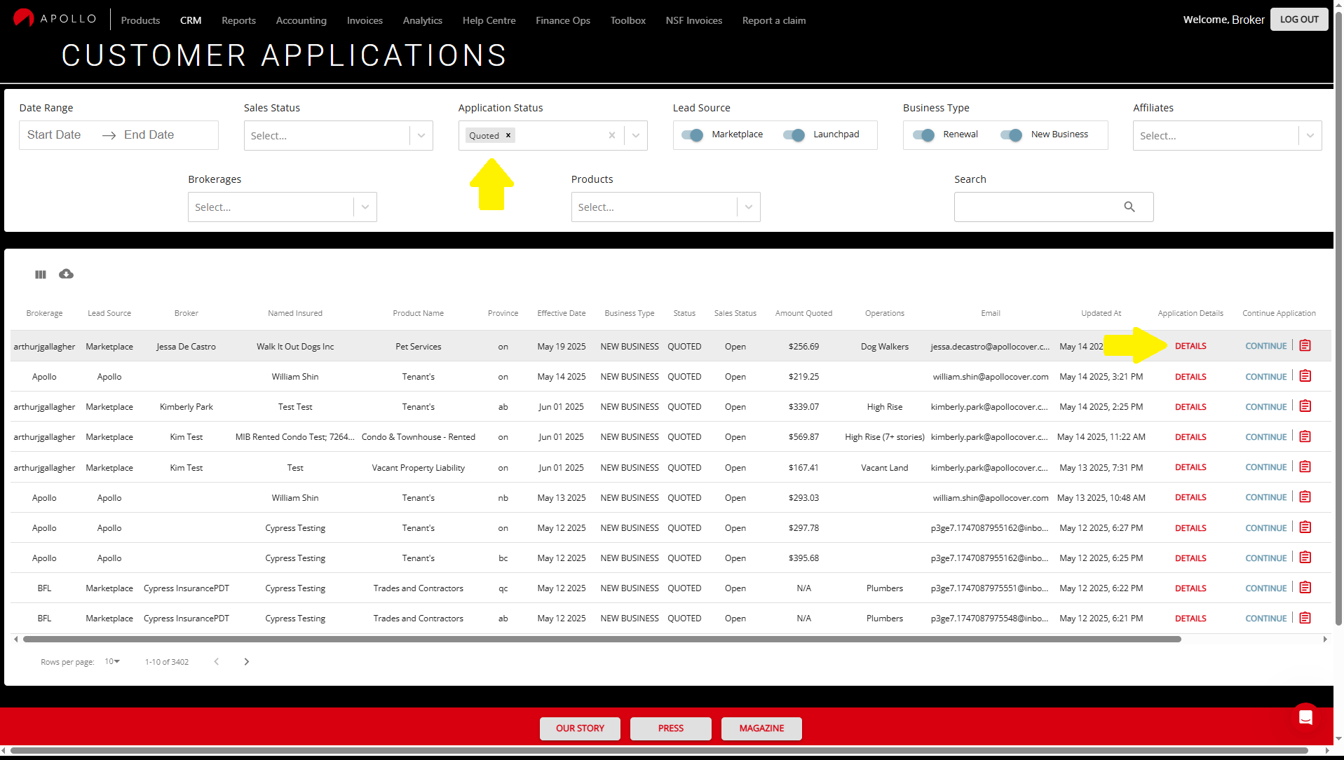Toggle the Marketplace lead source switch

coord(692,135)
